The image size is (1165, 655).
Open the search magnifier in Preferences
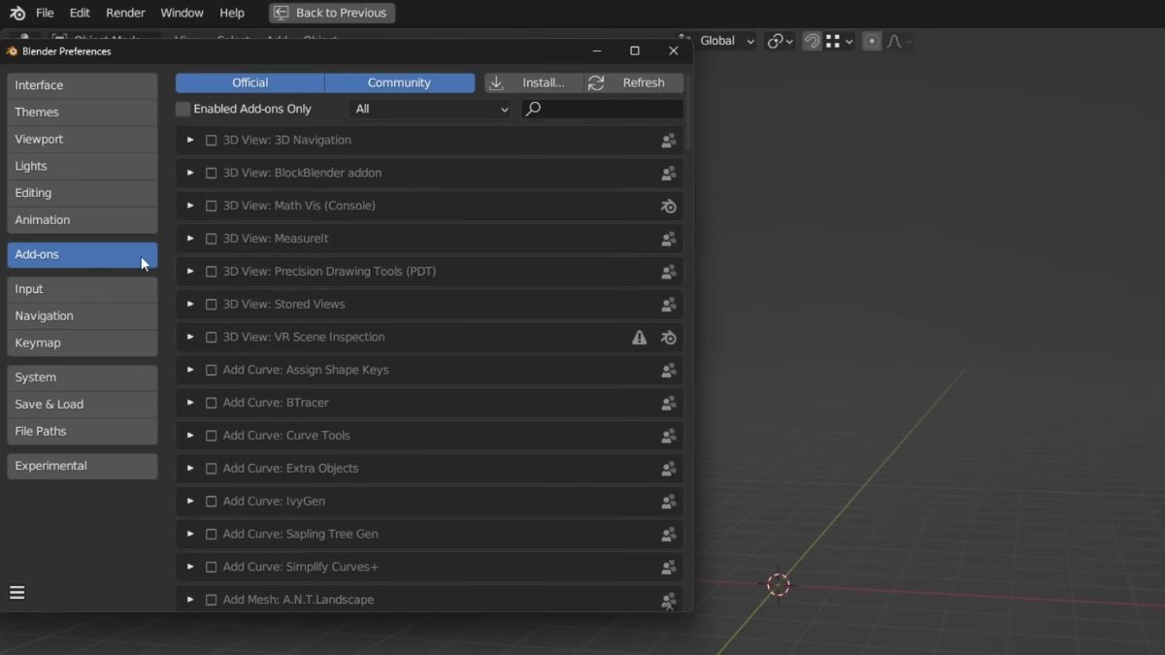coord(532,109)
